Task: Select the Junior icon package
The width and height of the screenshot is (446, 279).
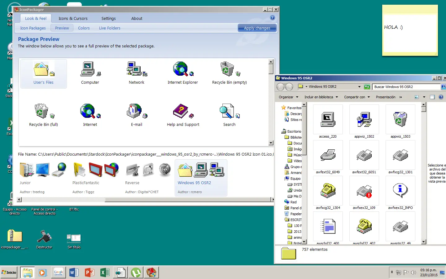Action: pos(43,178)
